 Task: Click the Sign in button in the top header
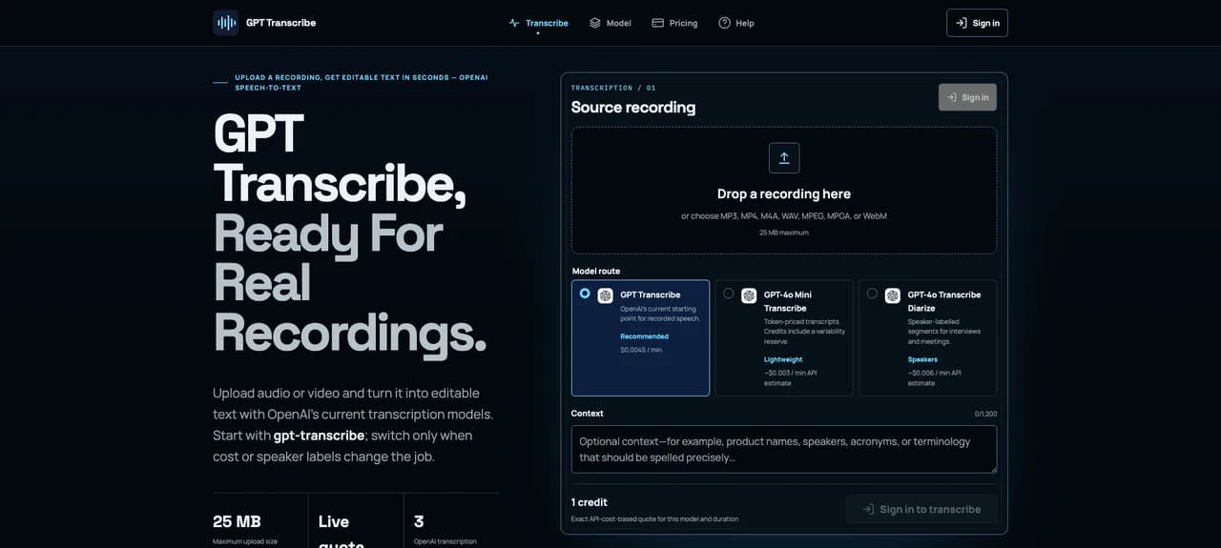(977, 23)
